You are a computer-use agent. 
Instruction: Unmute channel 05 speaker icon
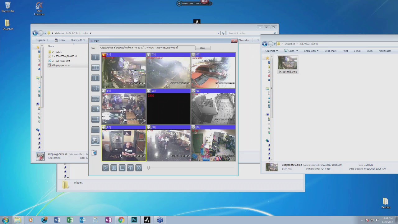pyautogui.click(x=149, y=91)
